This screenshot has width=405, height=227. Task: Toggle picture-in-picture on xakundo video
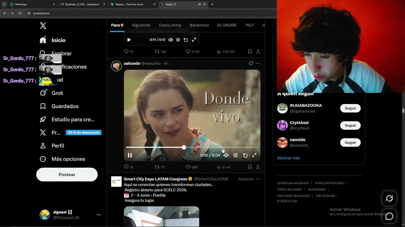click(x=245, y=155)
